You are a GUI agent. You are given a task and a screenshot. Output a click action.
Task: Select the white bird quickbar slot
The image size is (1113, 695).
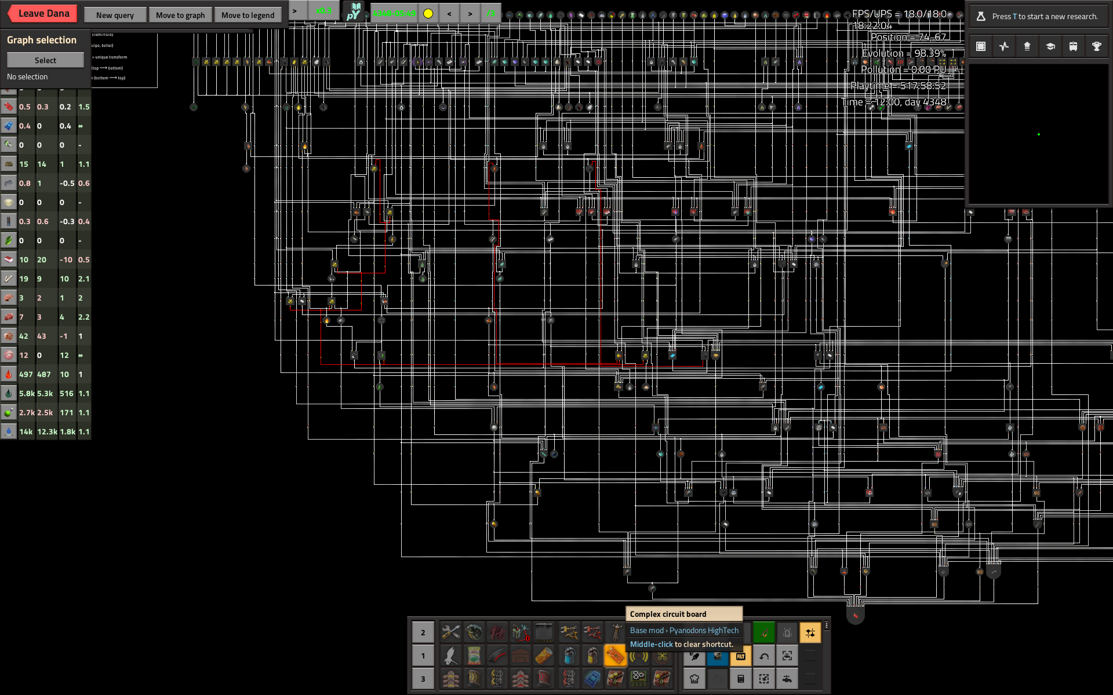450,656
